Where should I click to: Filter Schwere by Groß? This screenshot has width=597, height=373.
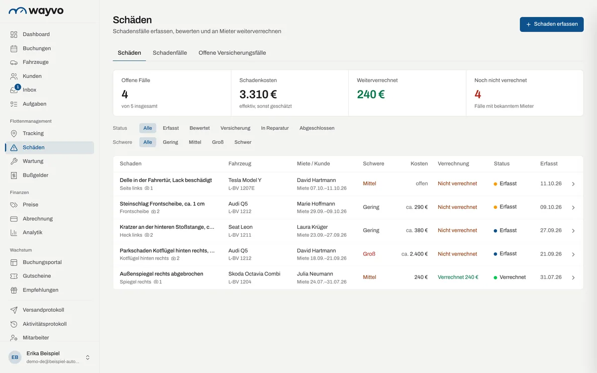[218, 142]
